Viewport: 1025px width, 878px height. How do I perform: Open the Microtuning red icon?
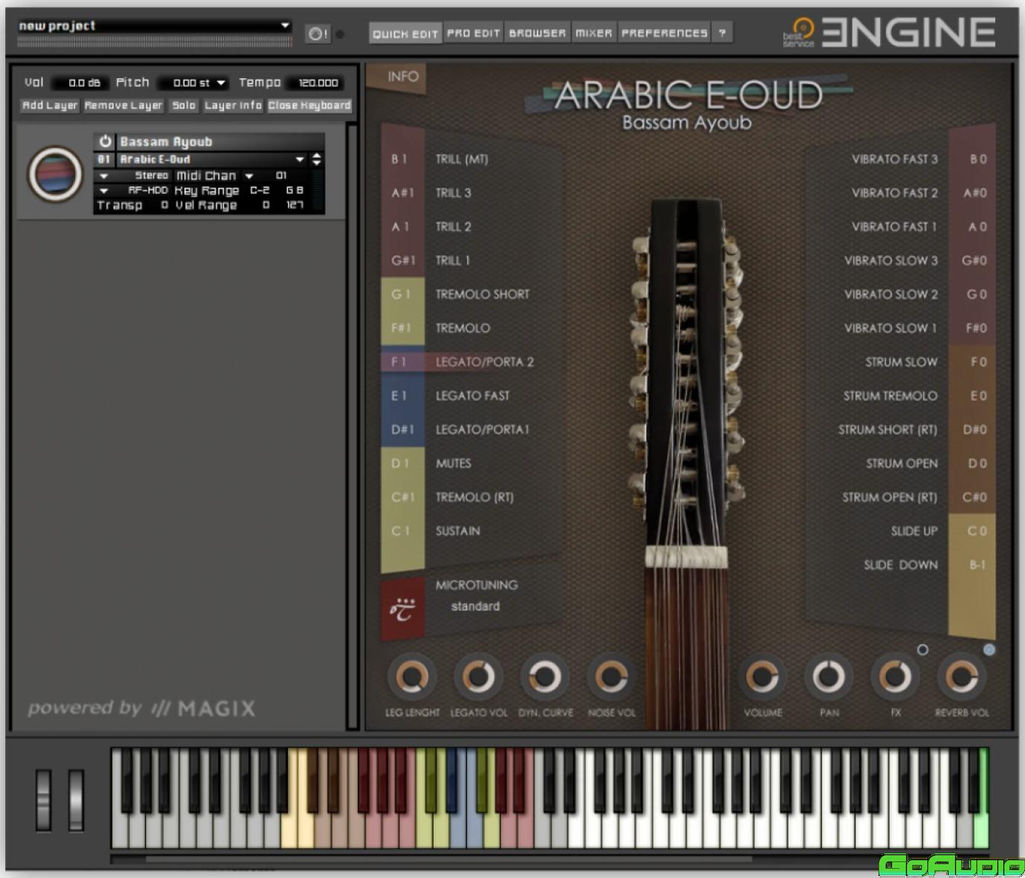tap(402, 609)
